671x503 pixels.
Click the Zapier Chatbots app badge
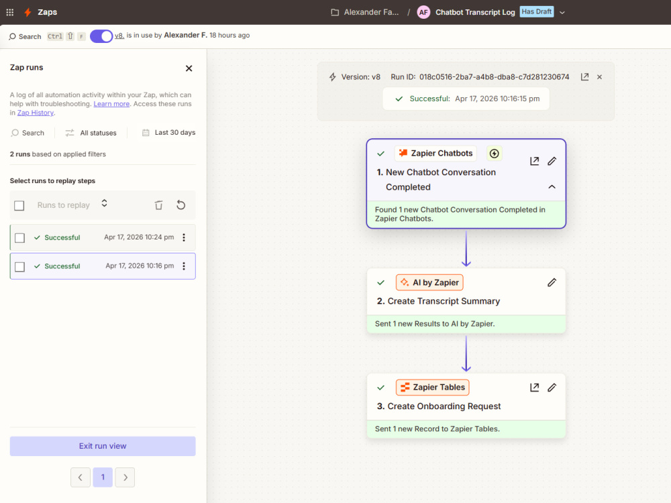435,153
